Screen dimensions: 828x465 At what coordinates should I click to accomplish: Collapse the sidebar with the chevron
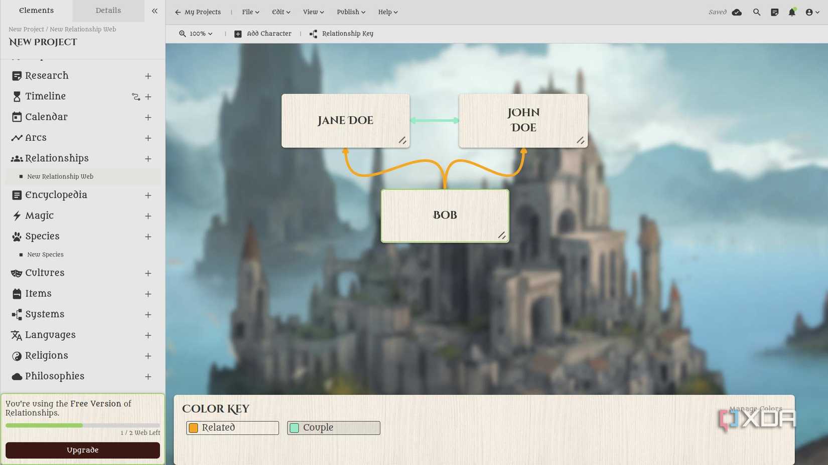155,11
